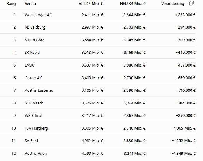The width and height of the screenshot is (203, 161).
Task: Select Wolfsberger AC club name
Action: 38,15
